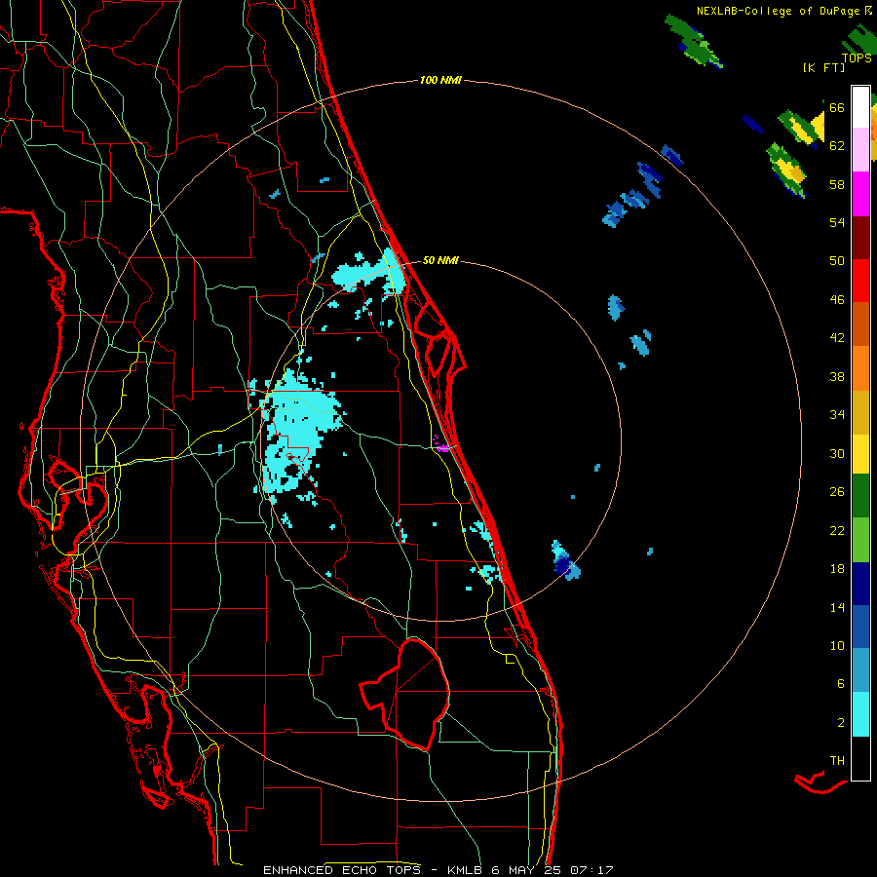The image size is (877, 877).
Task: Click the dark green legend swatch
Action: click(860, 496)
